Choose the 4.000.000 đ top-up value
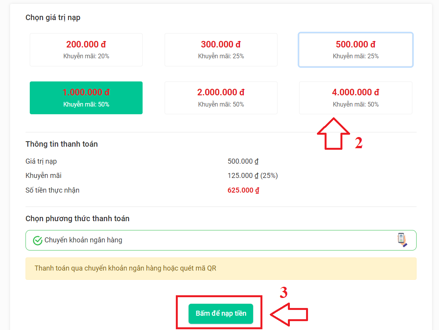The image size is (439, 330). pos(356,98)
